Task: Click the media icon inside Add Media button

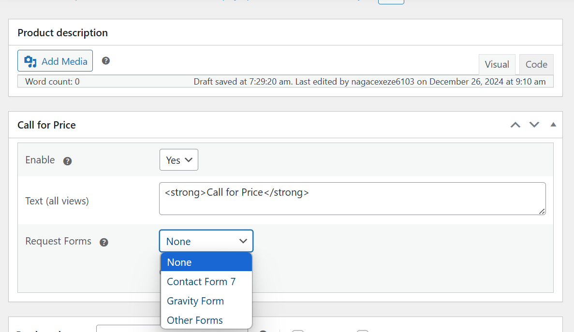Action: coord(30,61)
